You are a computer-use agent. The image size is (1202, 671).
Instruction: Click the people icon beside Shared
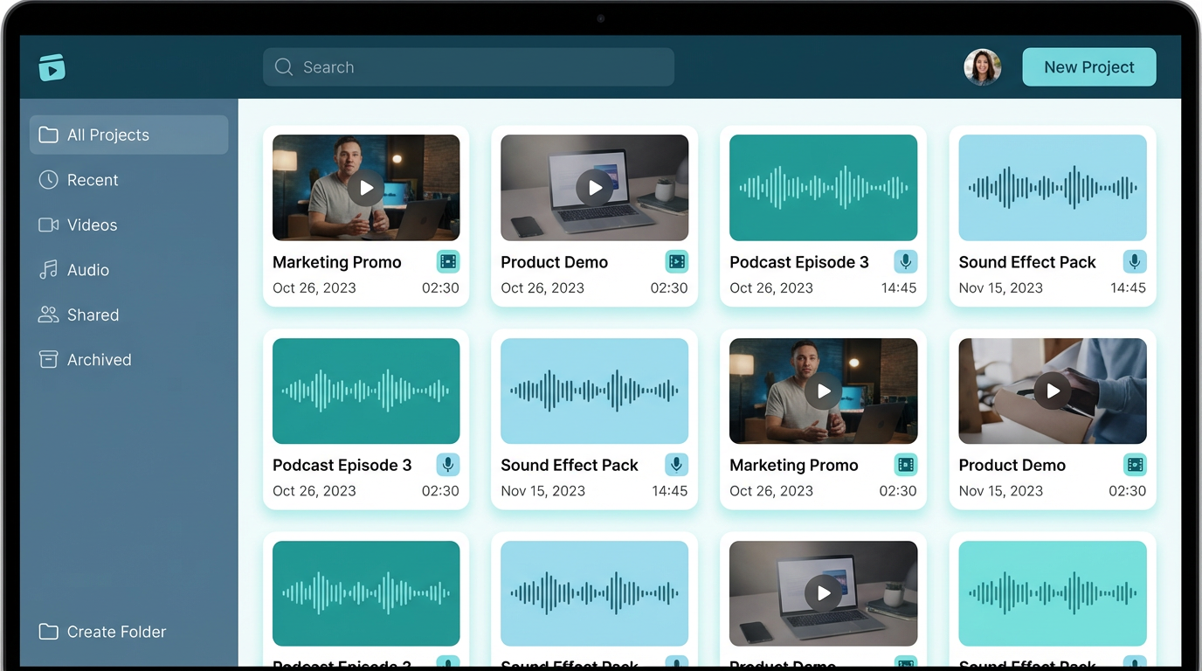click(48, 315)
